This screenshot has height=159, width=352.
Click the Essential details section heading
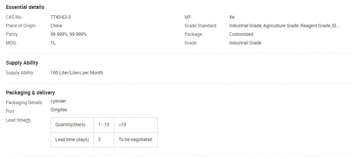(25, 7)
